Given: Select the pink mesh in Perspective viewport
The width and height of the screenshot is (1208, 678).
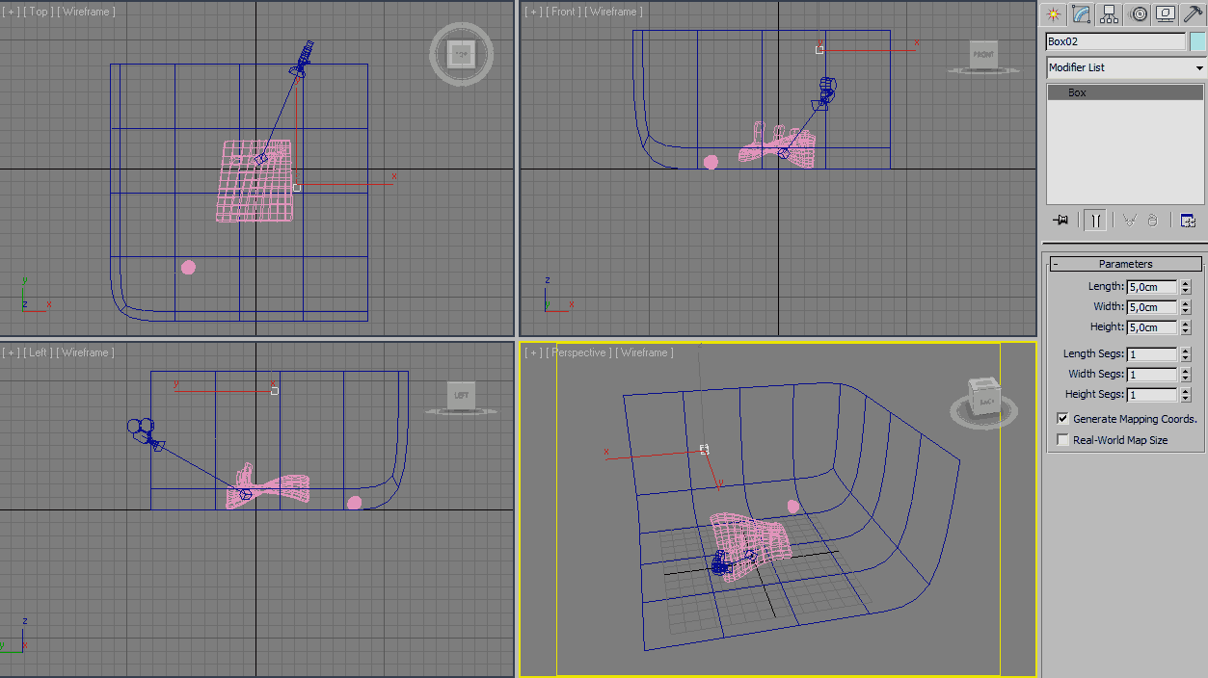Looking at the screenshot, I should [750, 547].
